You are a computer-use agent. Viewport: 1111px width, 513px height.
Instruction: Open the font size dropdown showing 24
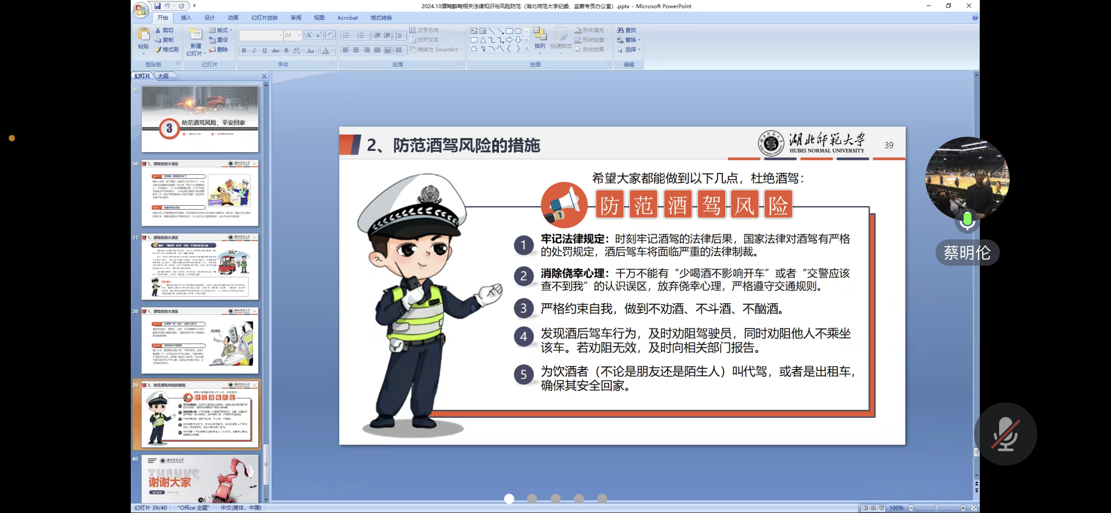click(x=299, y=35)
